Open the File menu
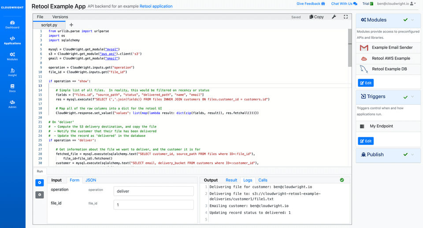The height and width of the screenshot is (228, 423). tap(40, 17)
